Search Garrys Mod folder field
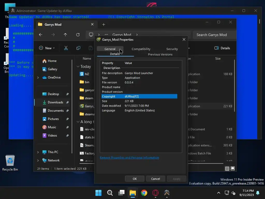 coord(214,35)
